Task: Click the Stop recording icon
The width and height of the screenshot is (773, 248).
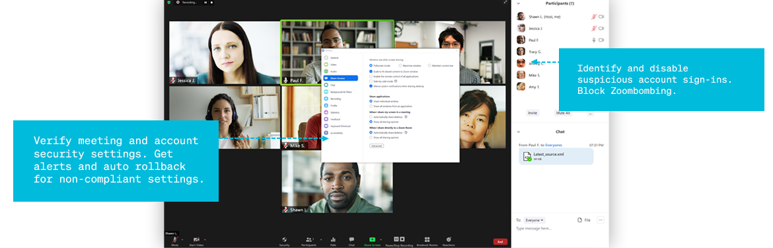Action: [x=402, y=239]
